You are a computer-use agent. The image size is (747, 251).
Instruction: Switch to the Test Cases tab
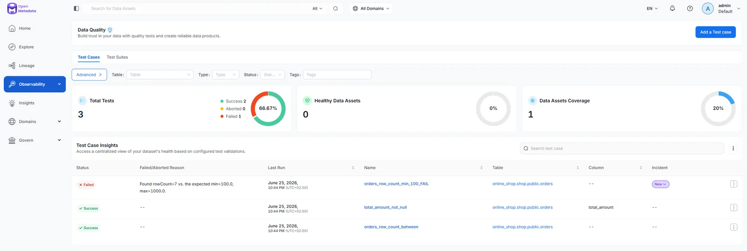click(89, 57)
